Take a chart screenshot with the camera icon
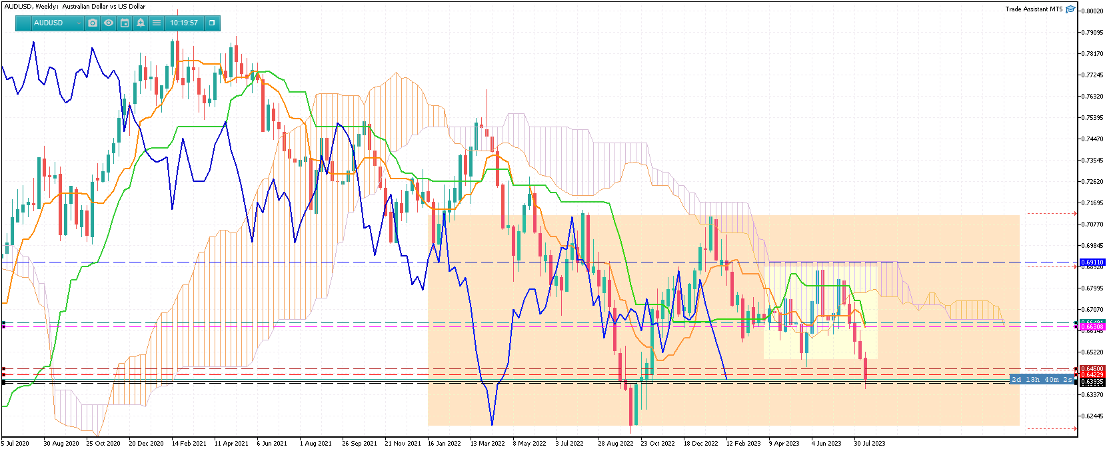 93,23
